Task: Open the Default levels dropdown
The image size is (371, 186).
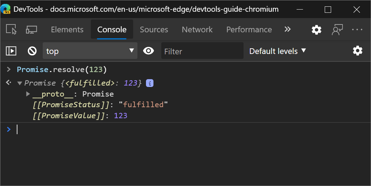Action: (x=278, y=51)
